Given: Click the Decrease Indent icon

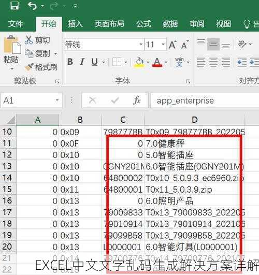Looking at the screenshot, I should pyautogui.click(x=242, y=62).
